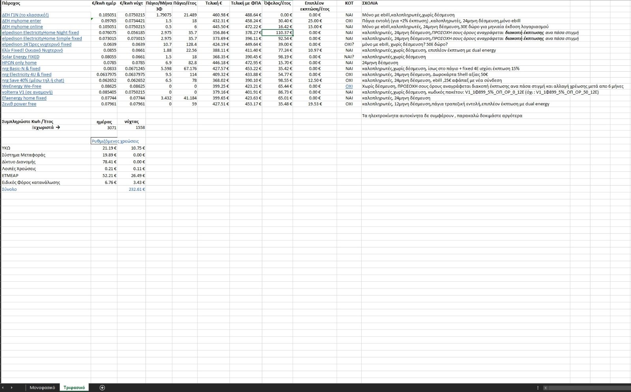Image resolution: width=631 pixels, height=392 pixels.
Task: Select the Σύνολο label cell
Action: click(x=45, y=189)
